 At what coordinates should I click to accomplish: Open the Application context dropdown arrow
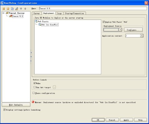pyautogui.click(x=142, y=36)
